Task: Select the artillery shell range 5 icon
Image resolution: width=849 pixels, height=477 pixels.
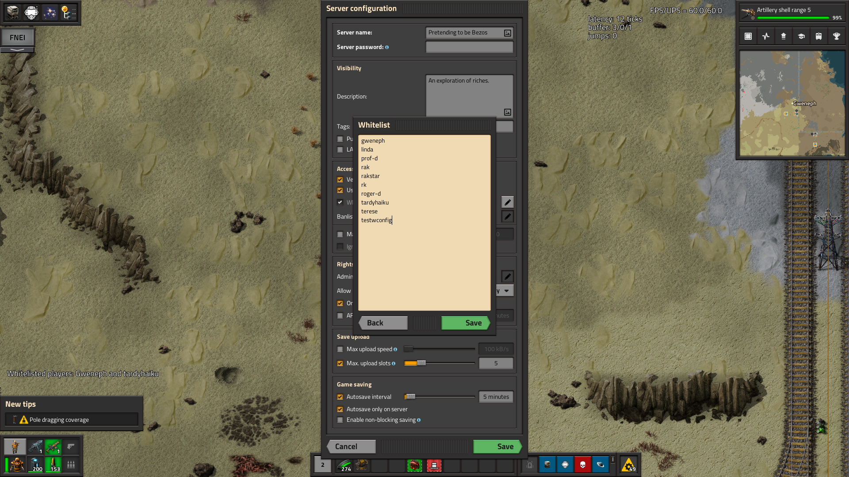Action: tap(750, 13)
